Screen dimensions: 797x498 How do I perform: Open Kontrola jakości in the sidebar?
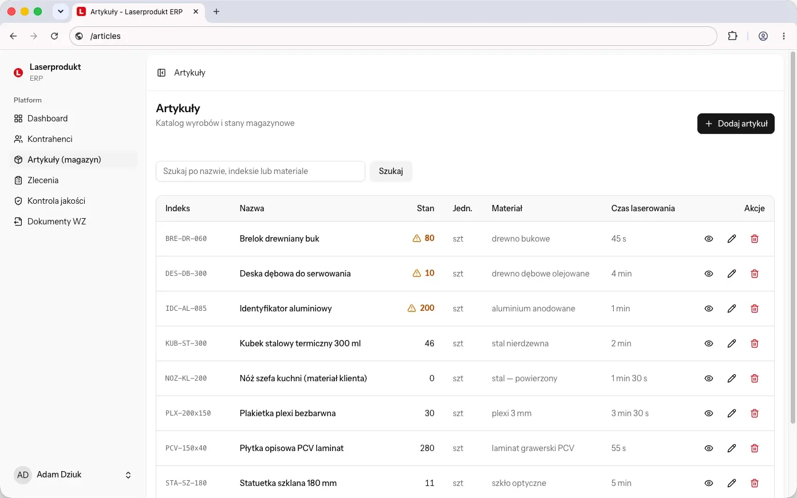[x=73, y=201]
